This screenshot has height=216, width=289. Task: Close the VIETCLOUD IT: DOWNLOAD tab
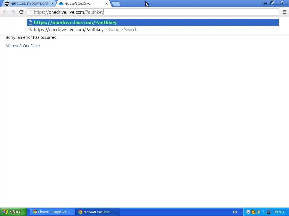(52, 4)
